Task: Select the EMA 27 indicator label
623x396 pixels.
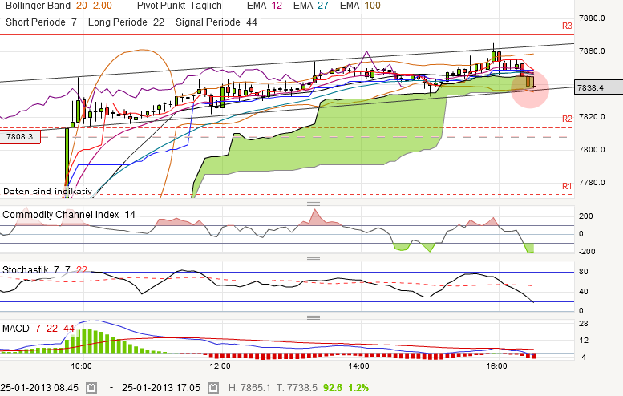Action: [311, 6]
